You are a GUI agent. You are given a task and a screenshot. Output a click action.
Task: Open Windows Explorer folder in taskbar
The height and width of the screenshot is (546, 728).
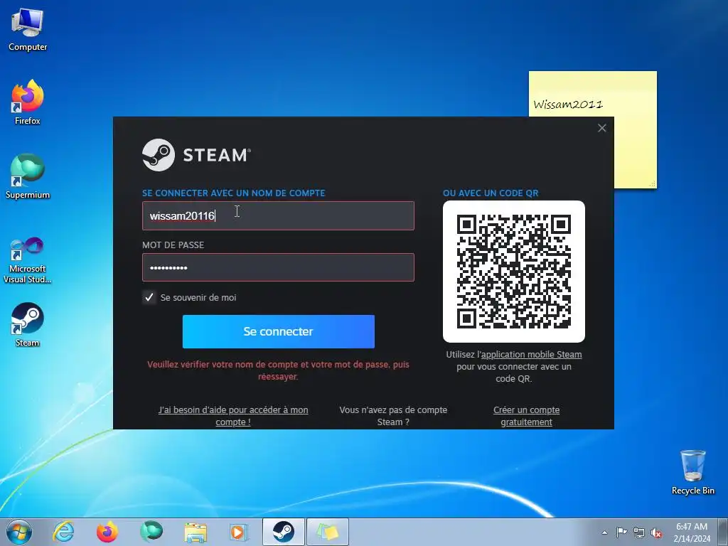(196, 532)
